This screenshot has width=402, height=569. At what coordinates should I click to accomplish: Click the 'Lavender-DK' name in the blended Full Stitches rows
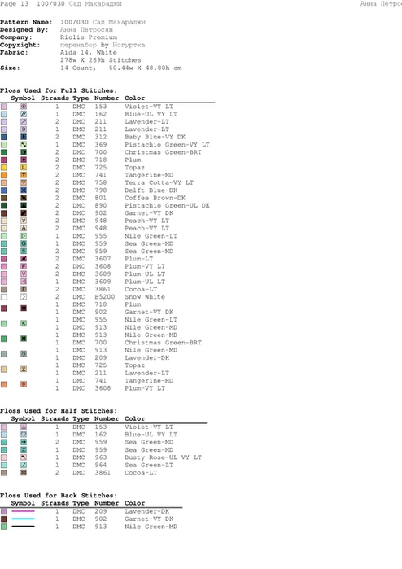(147, 358)
